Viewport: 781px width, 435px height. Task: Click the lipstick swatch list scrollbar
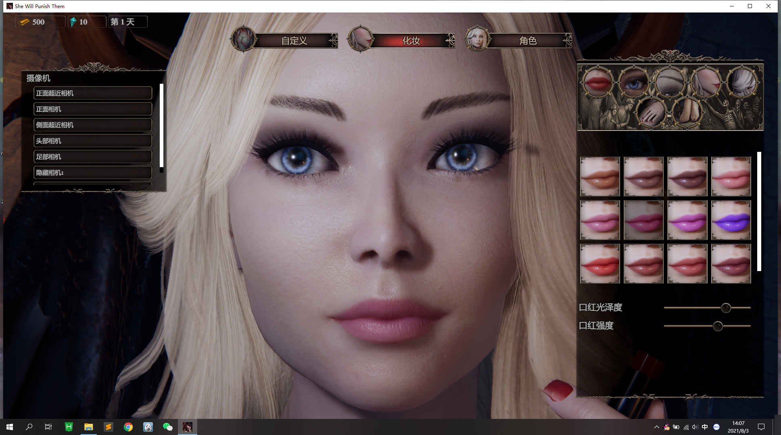pyautogui.click(x=759, y=211)
